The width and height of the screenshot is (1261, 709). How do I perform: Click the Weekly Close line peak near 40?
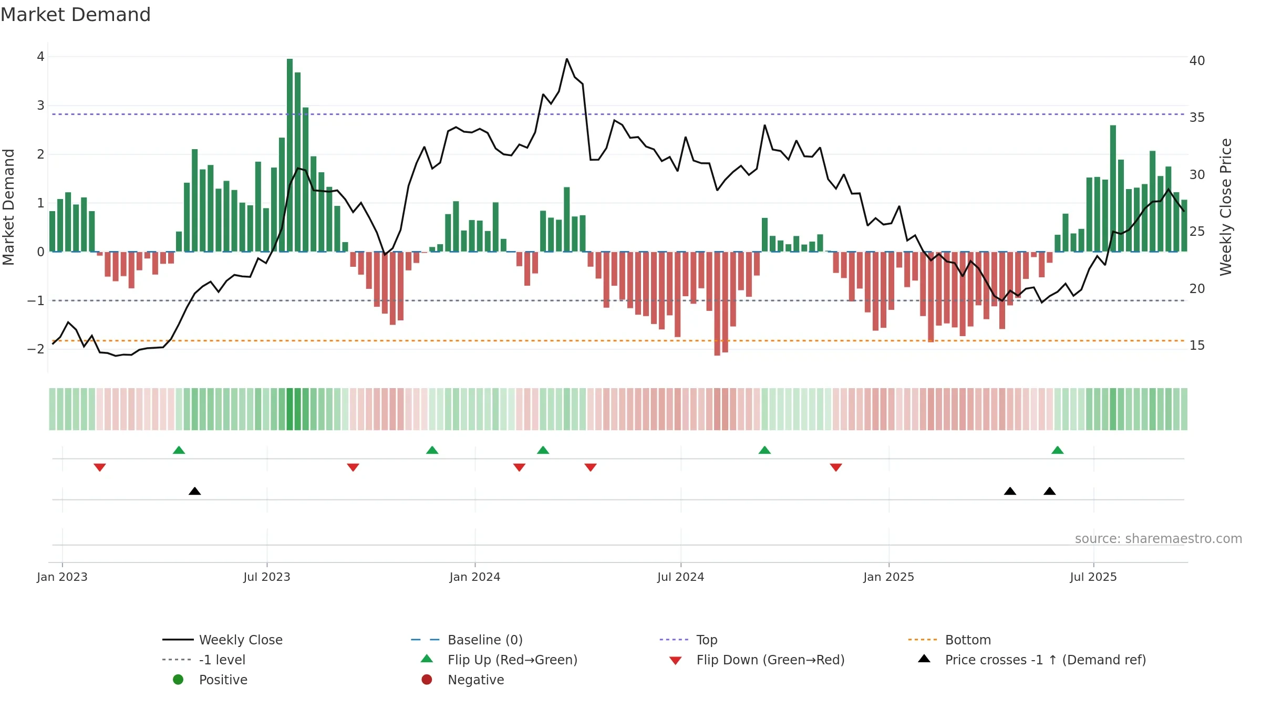coord(567,59)
